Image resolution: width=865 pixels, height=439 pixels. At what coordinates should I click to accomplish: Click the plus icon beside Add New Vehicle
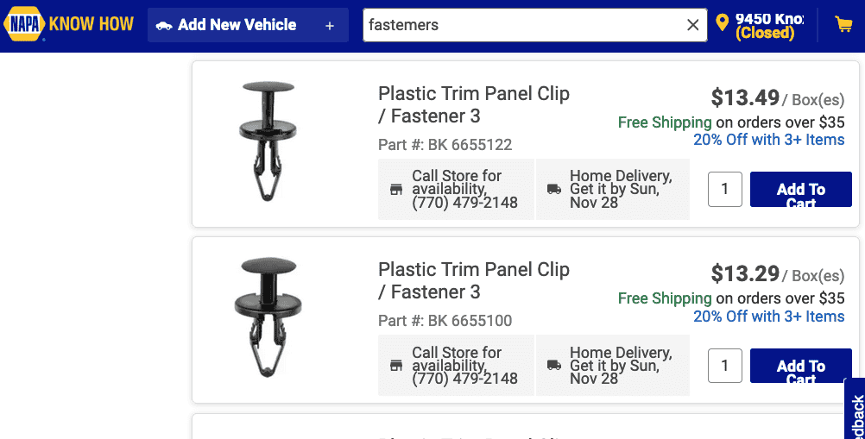pos(330,25)
